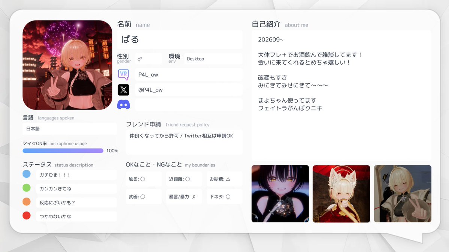Click the VRChat ID field P4L_ow
449x252 pixels.
(x=188, y=75)
